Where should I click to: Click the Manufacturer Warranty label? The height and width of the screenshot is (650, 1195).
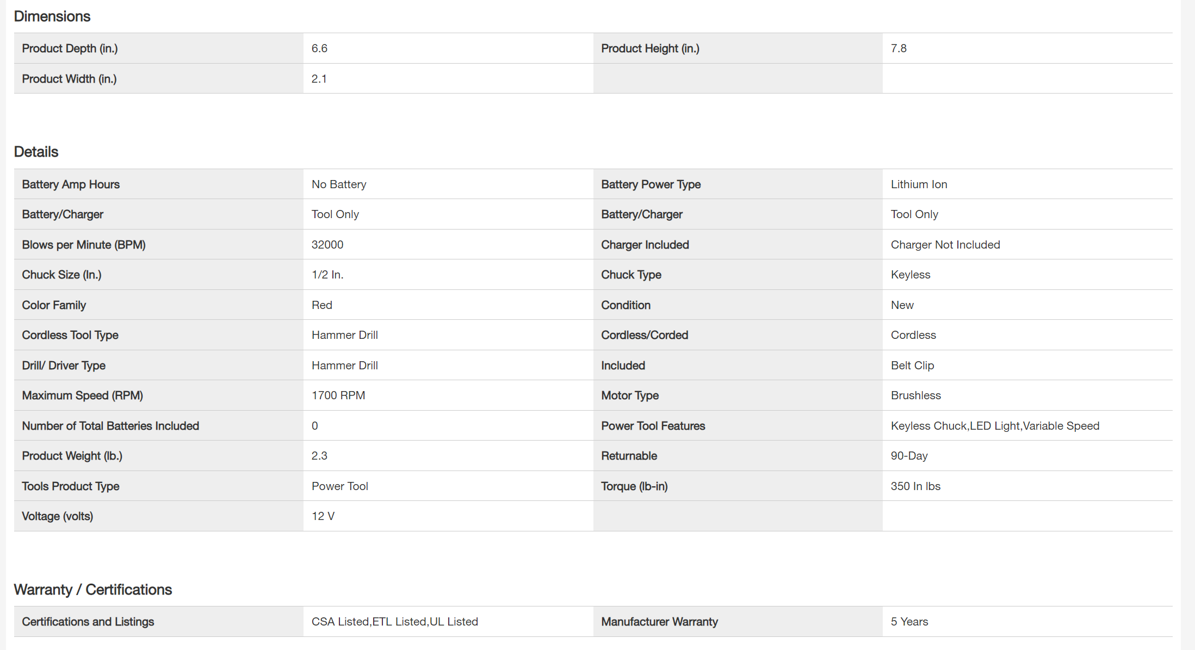click(659, 622)
